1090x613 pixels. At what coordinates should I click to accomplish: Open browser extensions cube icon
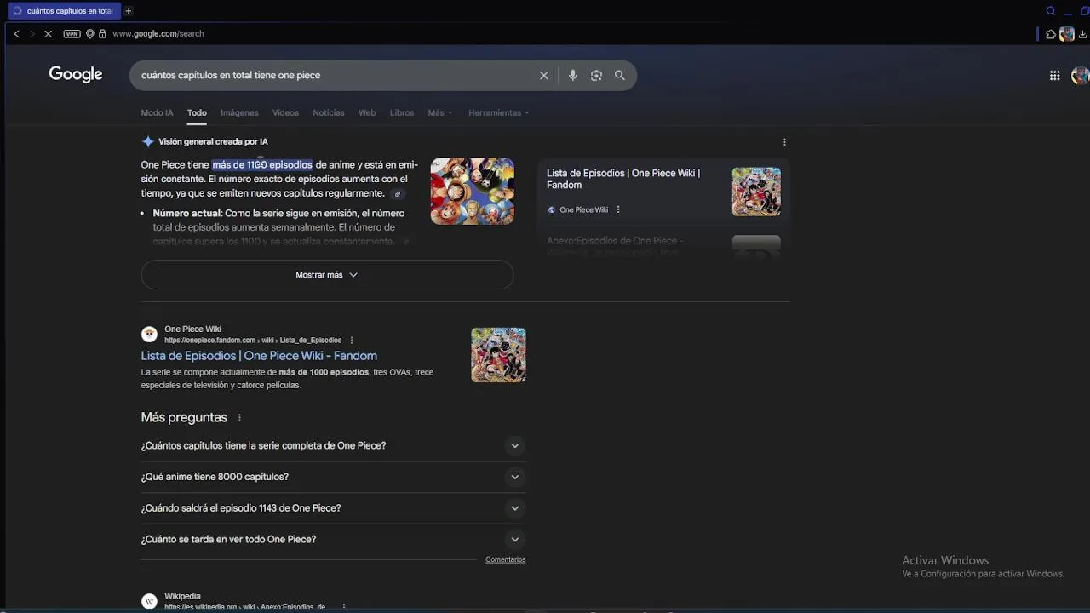pos(1051,34)
